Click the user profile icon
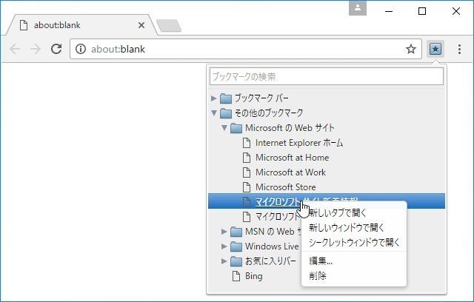Image resolution: width=474 pixels, height=302 pixels. click(x=358, y=8)
